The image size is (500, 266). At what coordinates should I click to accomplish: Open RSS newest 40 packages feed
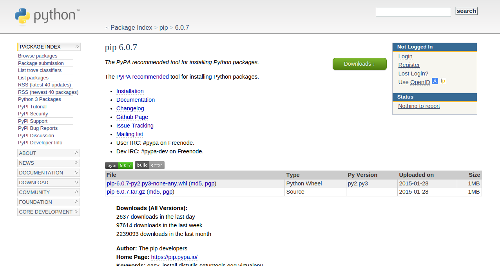click(x=48, y=92)
